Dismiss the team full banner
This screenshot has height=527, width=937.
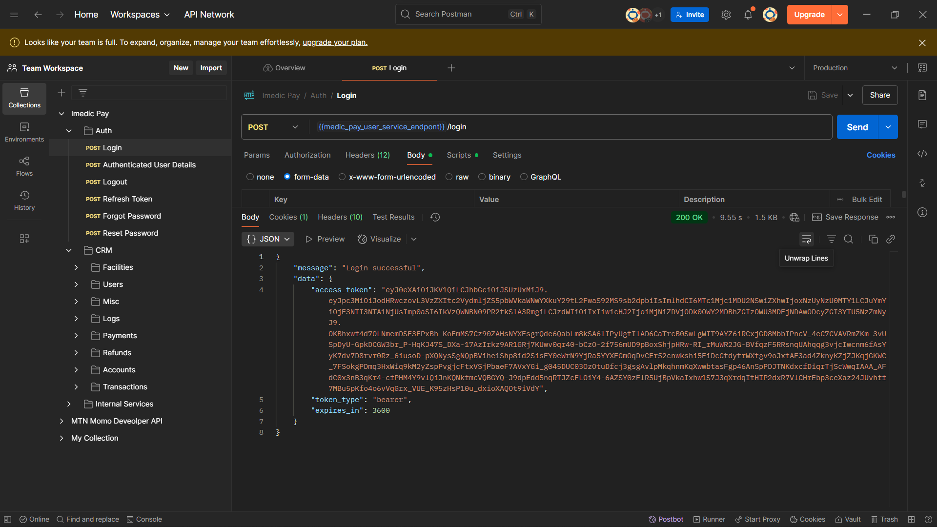(x=922, y=42)
